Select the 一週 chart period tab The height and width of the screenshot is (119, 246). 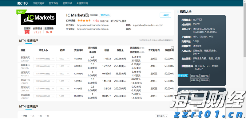[40, 116]
